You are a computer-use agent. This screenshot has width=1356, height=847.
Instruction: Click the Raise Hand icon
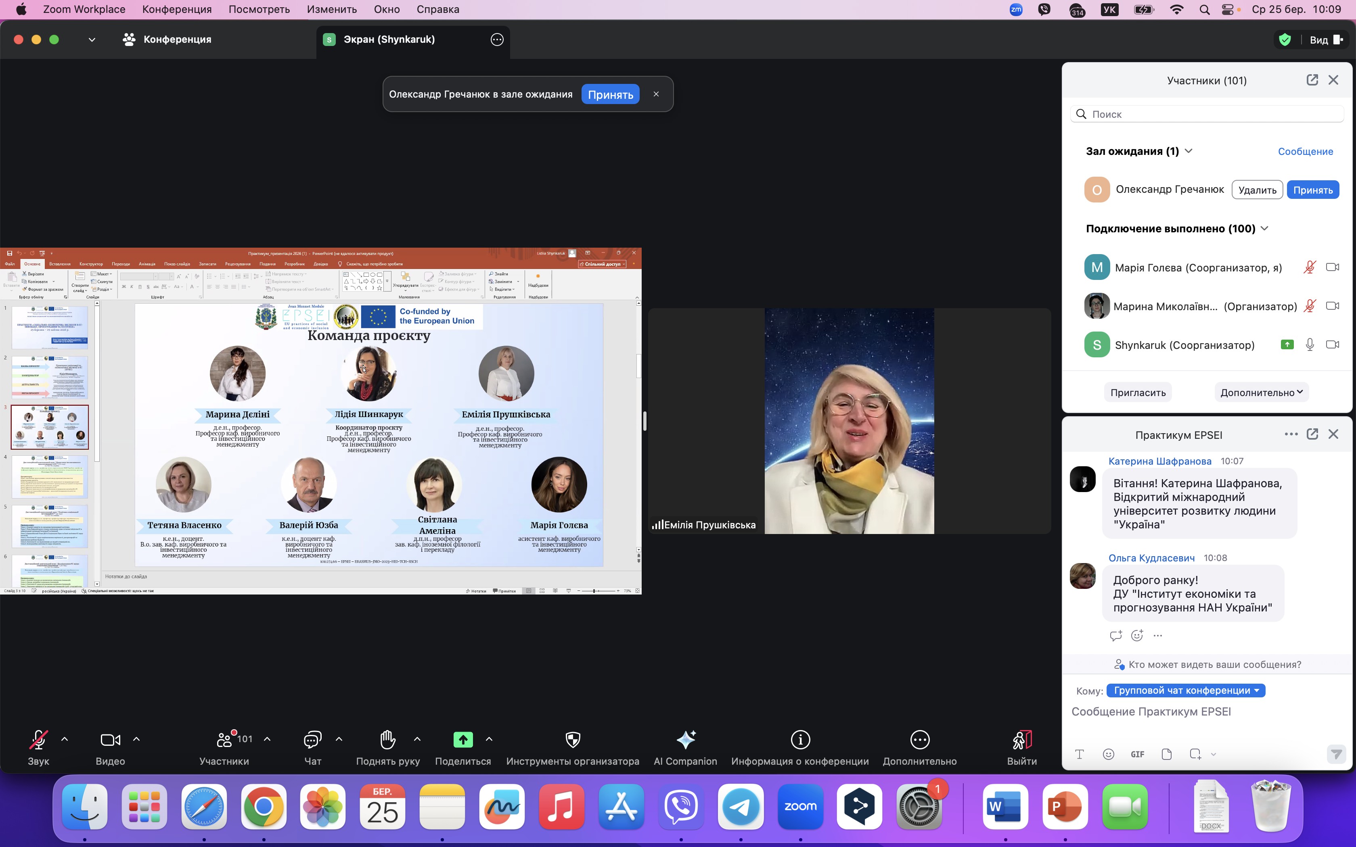tap(387, 740)
